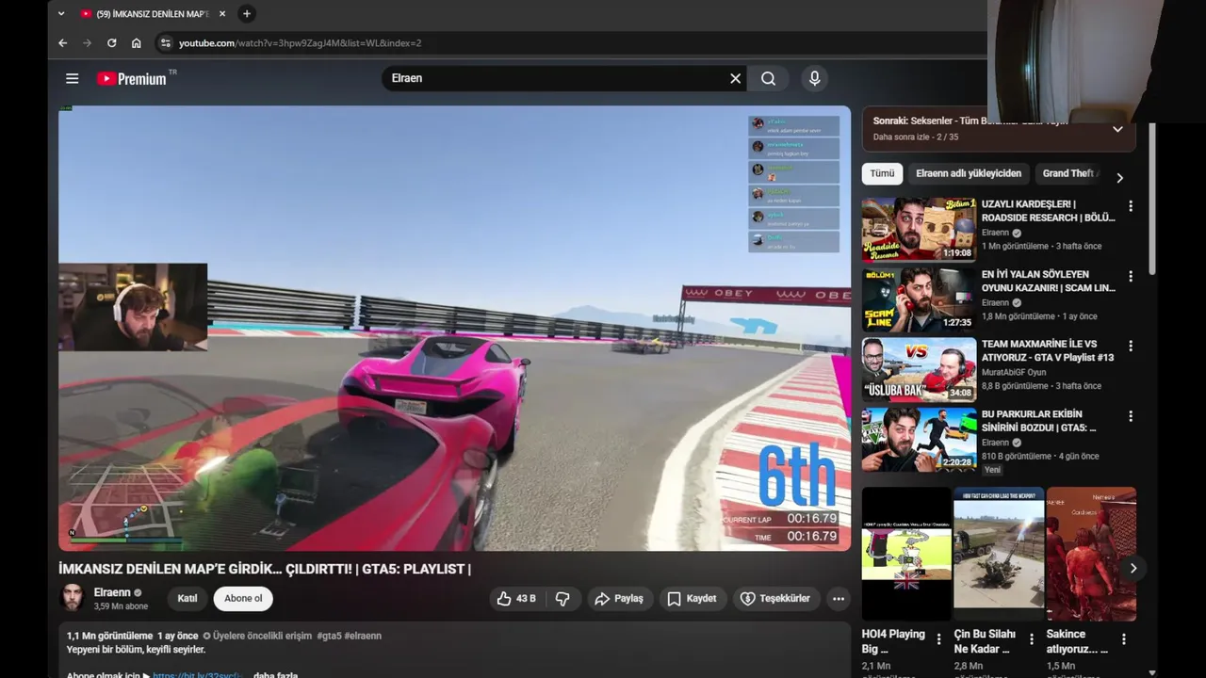Open site information icon in address bar
Screen dimensions: 1206x678
[166, 42]
